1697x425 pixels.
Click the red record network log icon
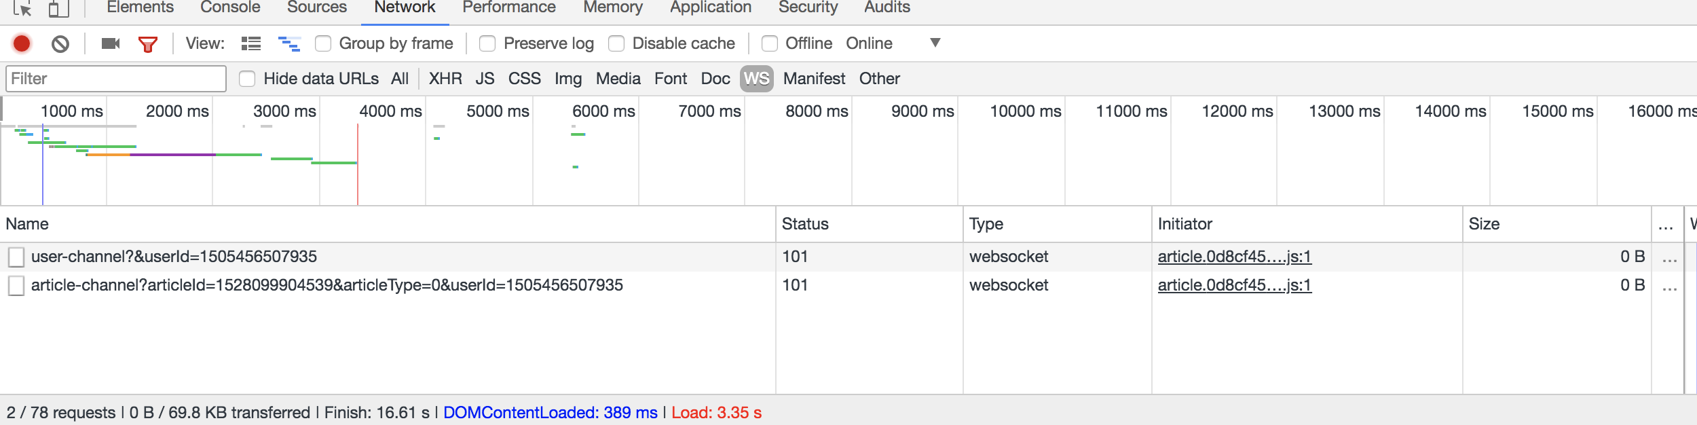coord(22,43)
